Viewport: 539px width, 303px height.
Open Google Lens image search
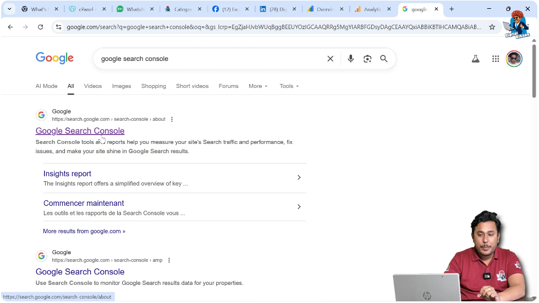tap(367, 59)
